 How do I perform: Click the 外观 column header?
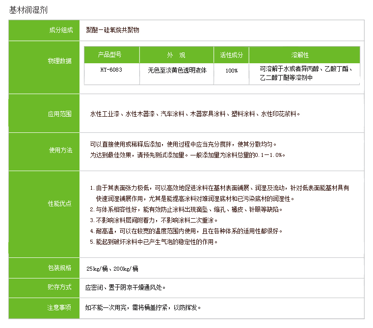176,54
